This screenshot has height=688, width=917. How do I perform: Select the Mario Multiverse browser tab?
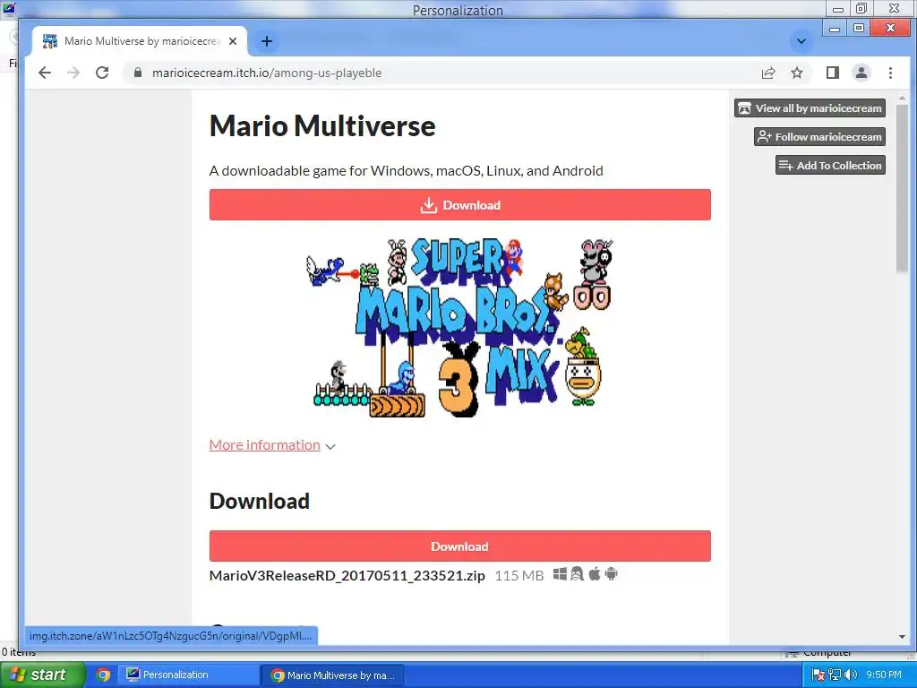pos(141,41)
